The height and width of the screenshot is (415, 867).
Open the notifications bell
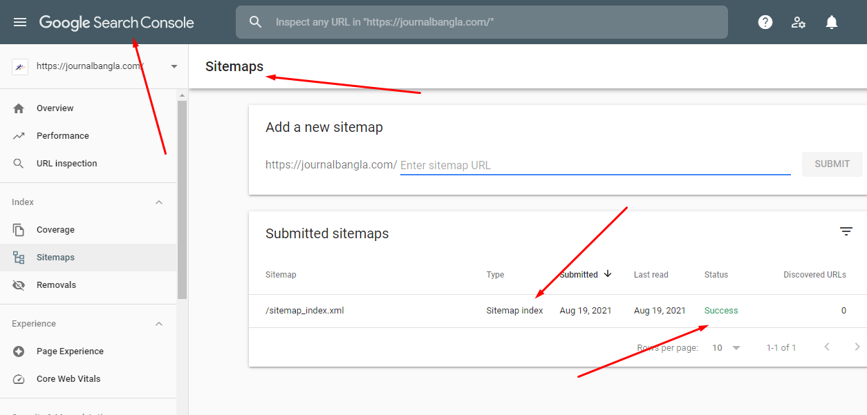coord(831,21)
